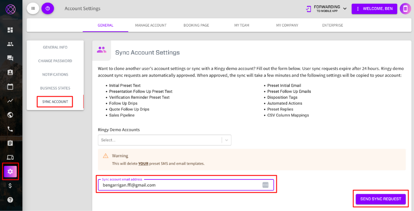The image size is (414, 211).
Task: Open the Ringy Demo Accounts select box
Action: (x=164, y=140)
